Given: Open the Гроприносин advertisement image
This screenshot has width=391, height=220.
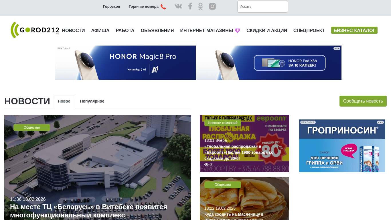Looking at the screenshot, I should 342,146.
